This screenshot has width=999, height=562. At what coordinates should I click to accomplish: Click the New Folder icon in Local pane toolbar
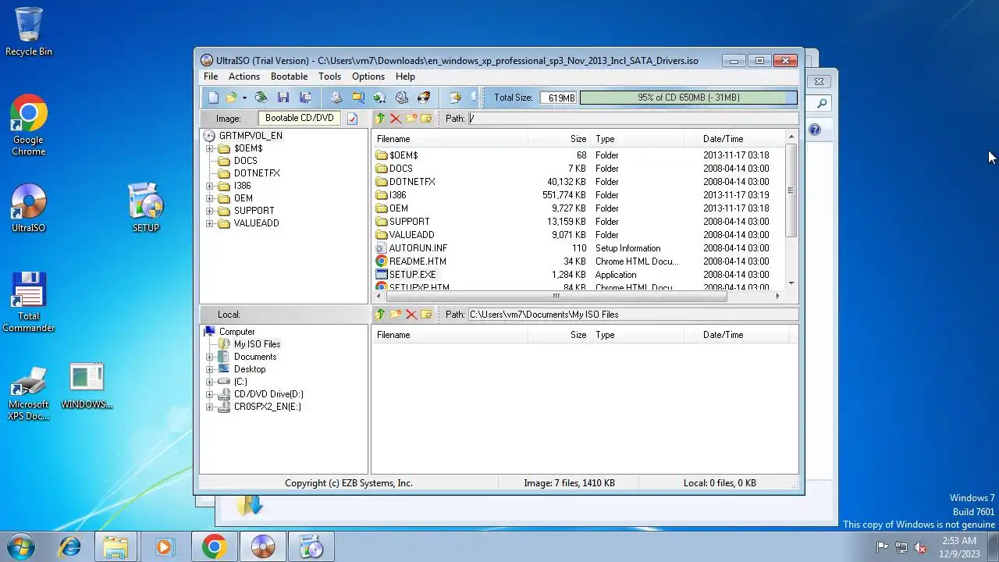click(396, 315)
